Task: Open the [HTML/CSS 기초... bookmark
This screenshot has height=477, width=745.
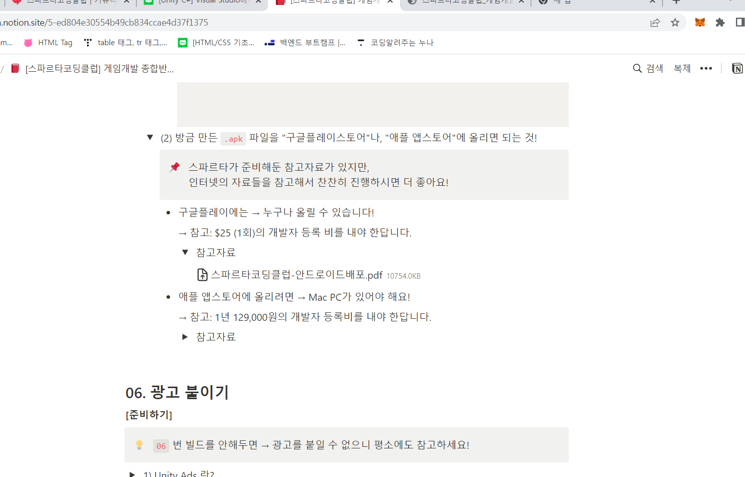Action: click(216, 43)
